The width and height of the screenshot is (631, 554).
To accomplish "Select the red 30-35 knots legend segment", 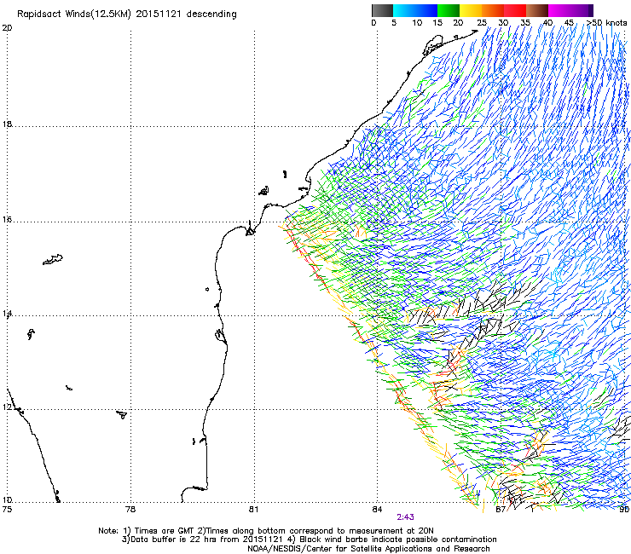I will (515, 10).
